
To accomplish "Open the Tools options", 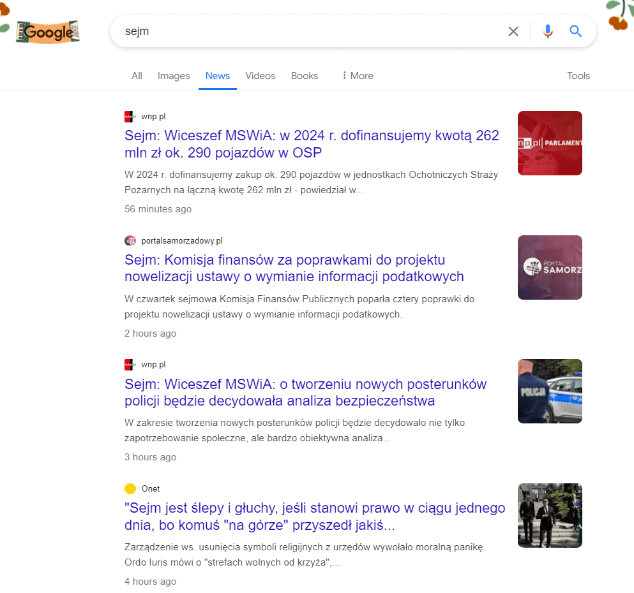I will 578,75.
